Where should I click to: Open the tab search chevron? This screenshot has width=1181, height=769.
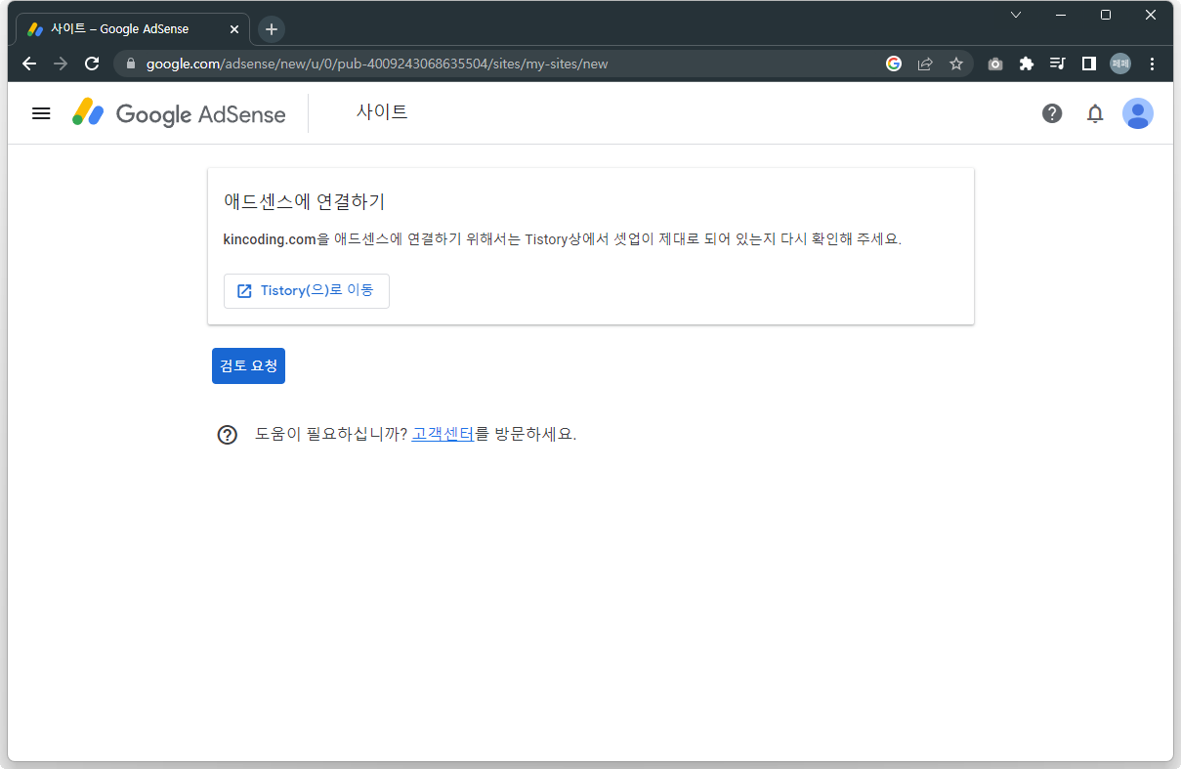point(1016,15)
